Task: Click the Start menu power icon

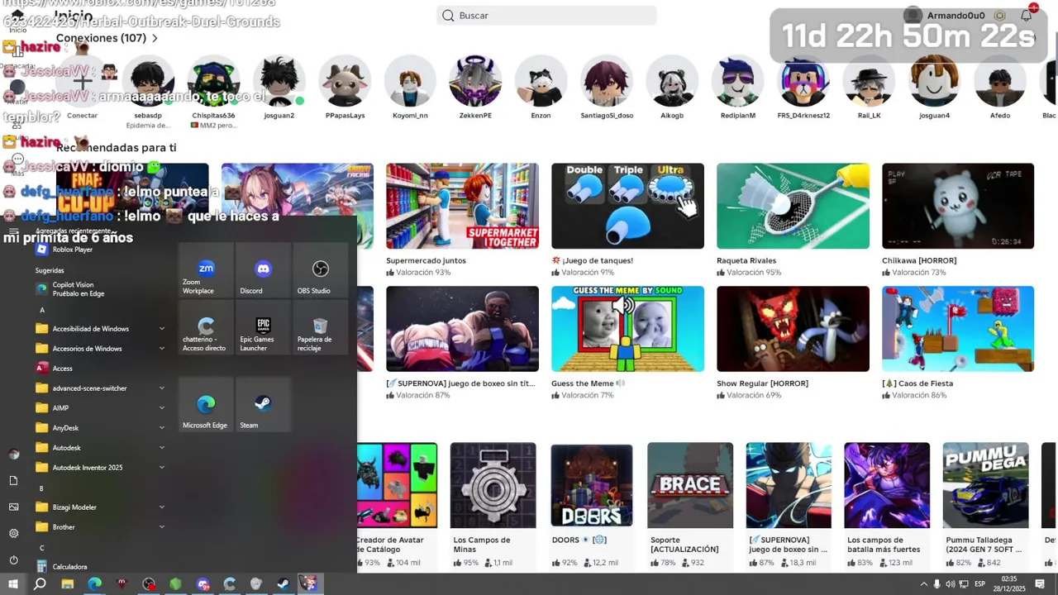Action: 13,559
